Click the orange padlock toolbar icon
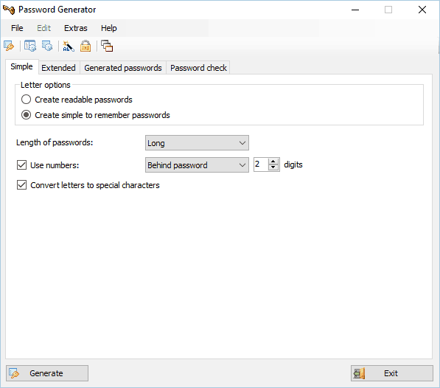Screen dimensions: 440x388 [x=85, y=46]
